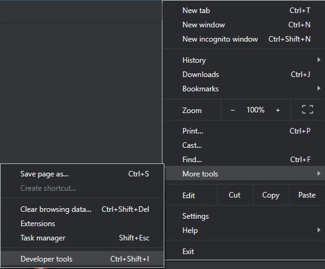Click the Cut edit button
Screen dimensions: 325x269
(x=235, y=195)
